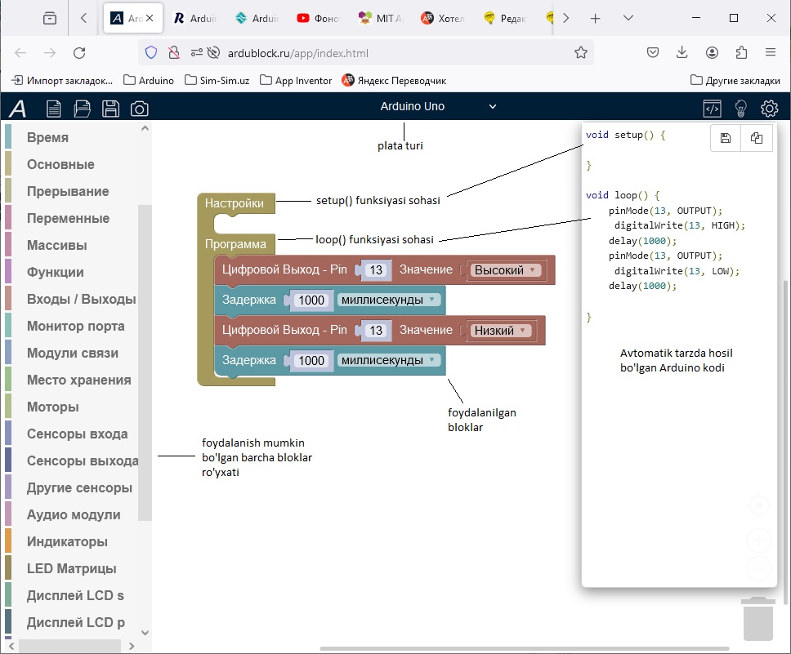Click the light bulb icon in toolbar
Viewport: 791px width, 654px height.
740,108
